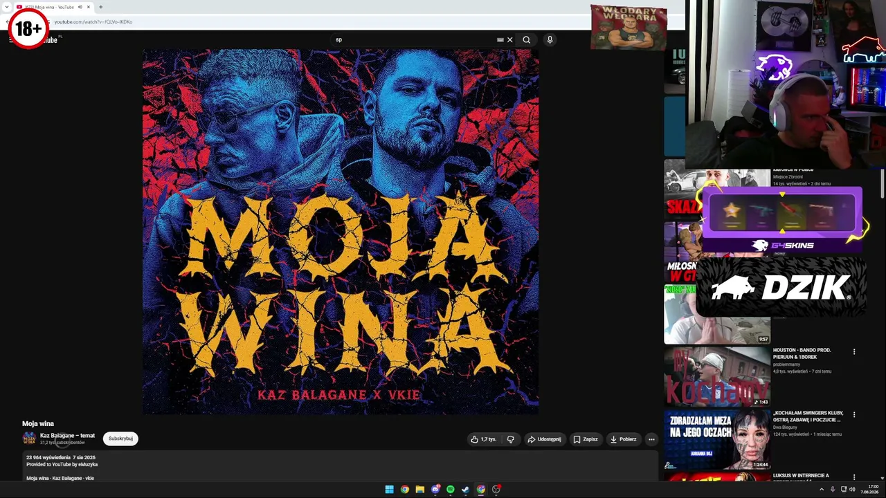The height and width of the screenshot is (498, 886).
Task: Open options for HOUSTON - BANDO video
Action: 854,352
